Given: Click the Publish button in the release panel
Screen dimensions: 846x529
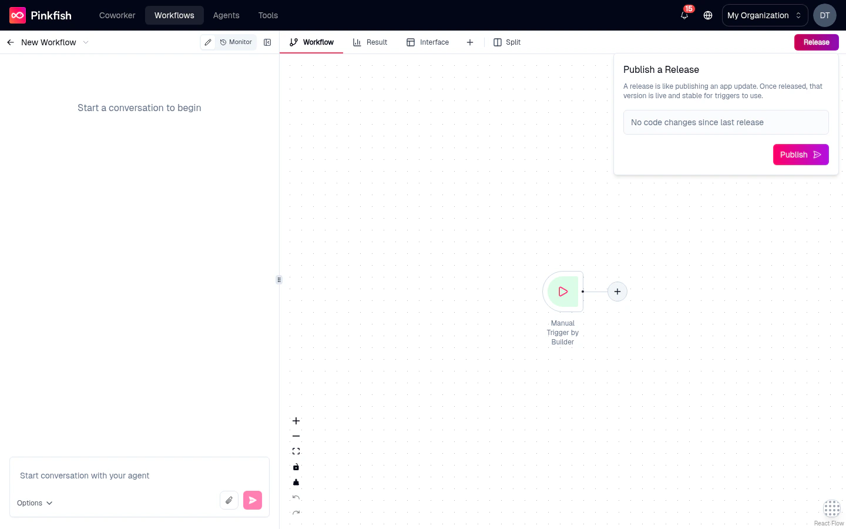Looking at the screenshot, I should click(801, 155).
